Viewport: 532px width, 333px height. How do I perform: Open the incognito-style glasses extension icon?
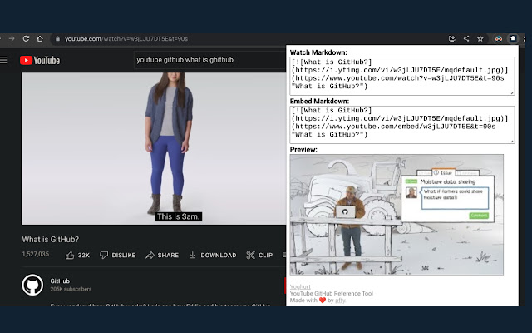click(499, 39)
